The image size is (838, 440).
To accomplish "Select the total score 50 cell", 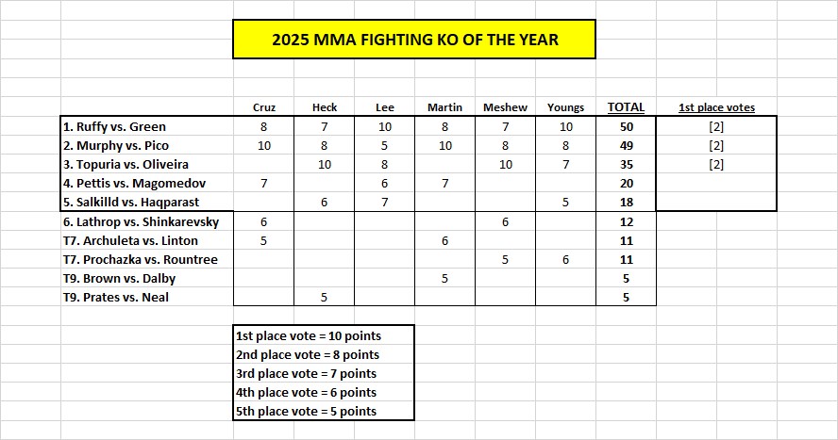I will tap(626, 126).
